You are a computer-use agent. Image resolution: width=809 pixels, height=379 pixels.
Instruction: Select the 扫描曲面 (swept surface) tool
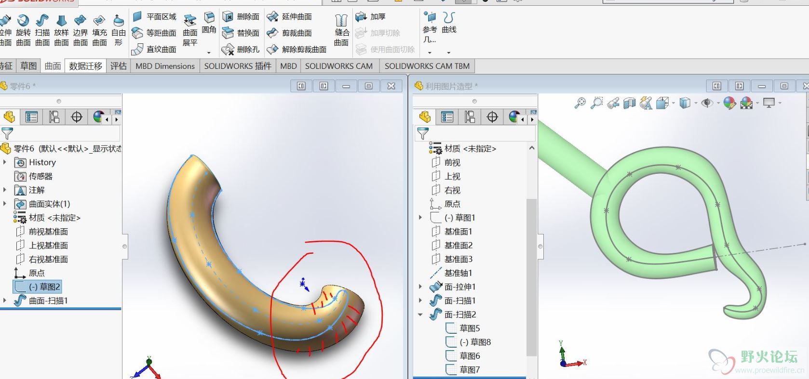(42, 30)
